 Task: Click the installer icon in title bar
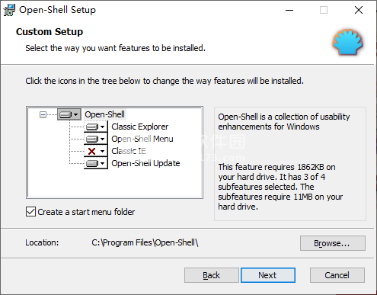(9, 10)
